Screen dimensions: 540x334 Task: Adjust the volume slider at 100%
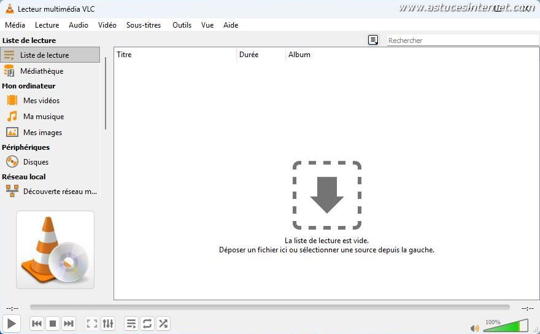tap(506, 326)
